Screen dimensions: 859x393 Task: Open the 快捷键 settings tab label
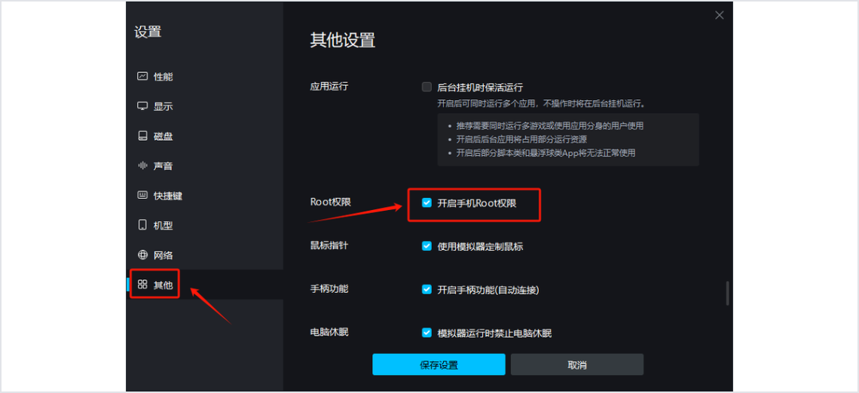(167, 196)
